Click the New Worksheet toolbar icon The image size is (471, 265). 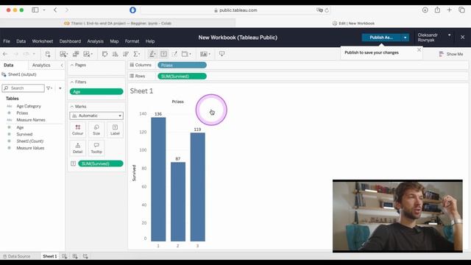click(63, 54)
